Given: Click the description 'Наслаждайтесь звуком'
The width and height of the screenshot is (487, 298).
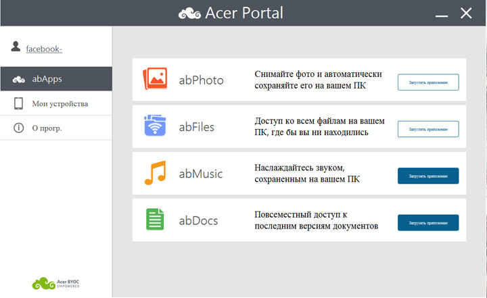Looking at the screenshot, I should (x=300, y=168).
